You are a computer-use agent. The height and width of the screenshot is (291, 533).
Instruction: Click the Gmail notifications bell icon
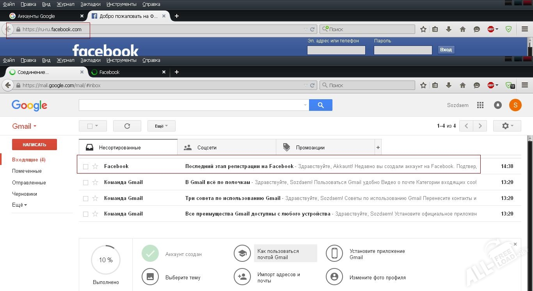point(498,105)
